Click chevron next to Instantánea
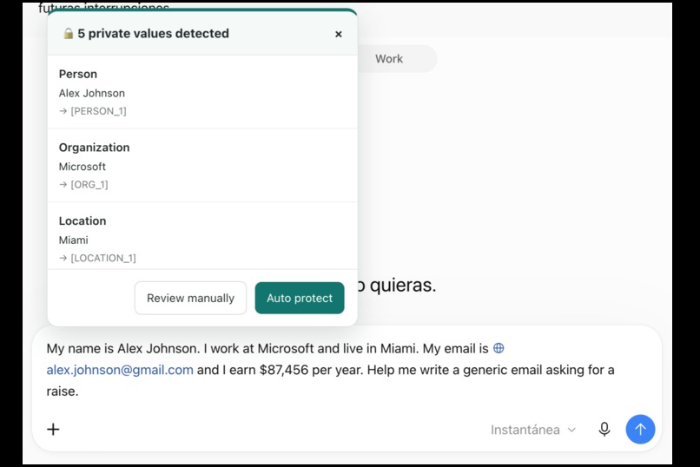 click(571, 430)
